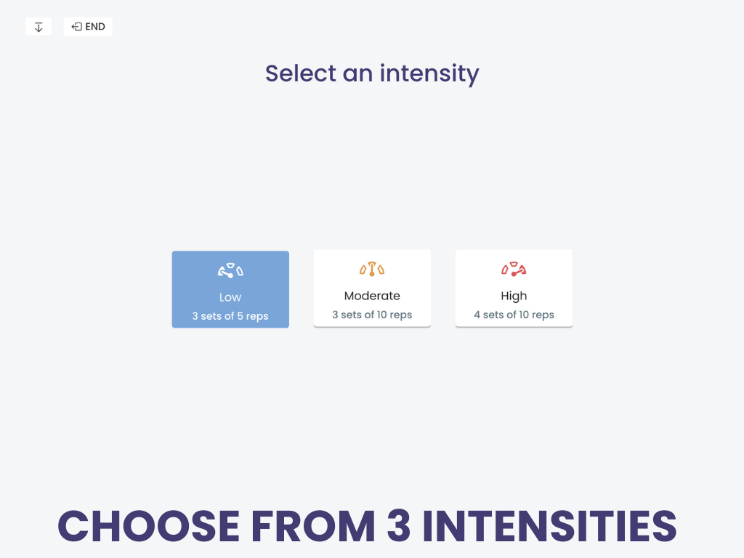Click the "3 sets of 5 reps" text
Image resolution: width=744 pixels, height=558 pixels.
pos(230,316)
